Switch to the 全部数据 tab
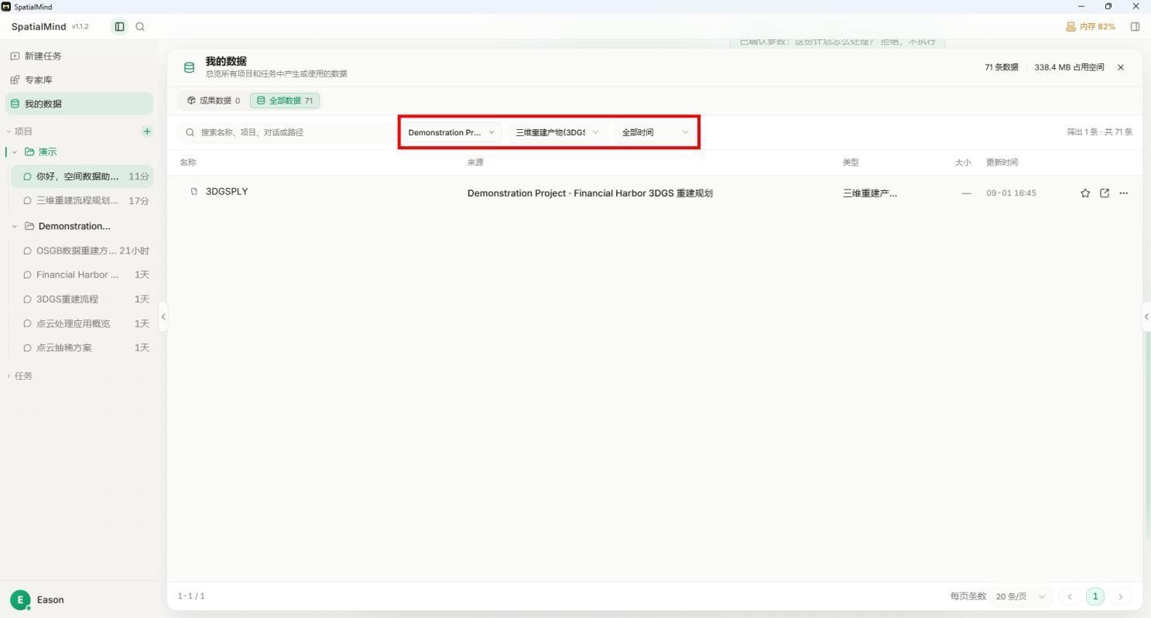Image resolution: width=1151 pixels, height=618 pixels. point(285,101)
